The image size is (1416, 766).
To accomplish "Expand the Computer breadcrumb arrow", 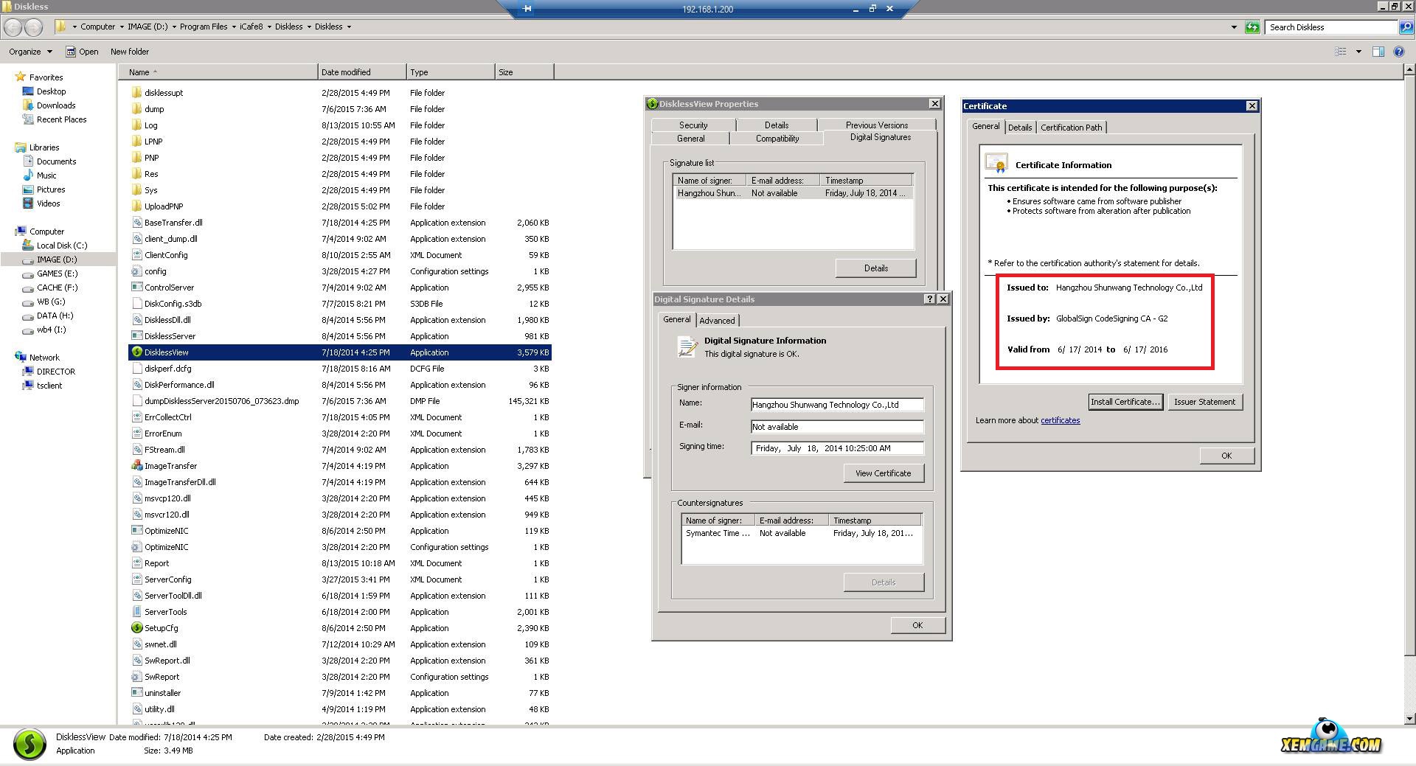I will [121, 27].
